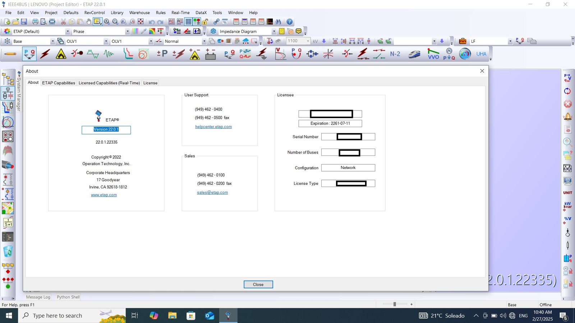Open Battery Sizing icon

tap(211, 54)
